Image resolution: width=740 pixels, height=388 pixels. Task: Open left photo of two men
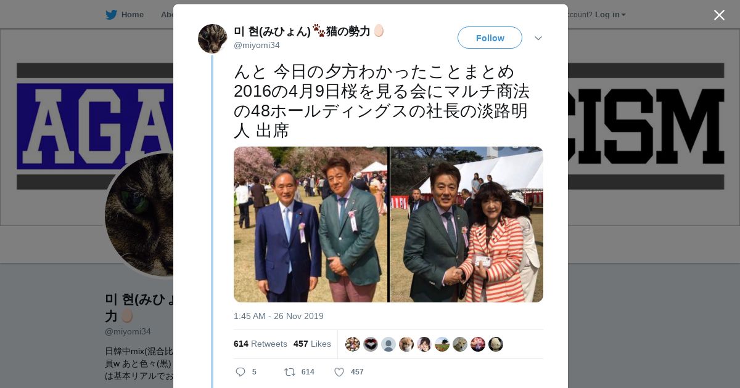311,224
